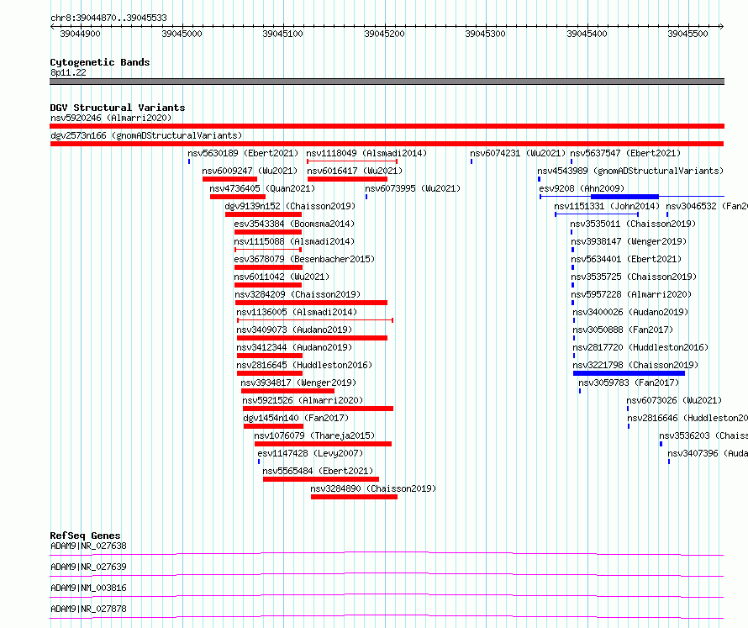Click RefSeq Genes track title
Screen dimensions: 748x628
(85, 536)
